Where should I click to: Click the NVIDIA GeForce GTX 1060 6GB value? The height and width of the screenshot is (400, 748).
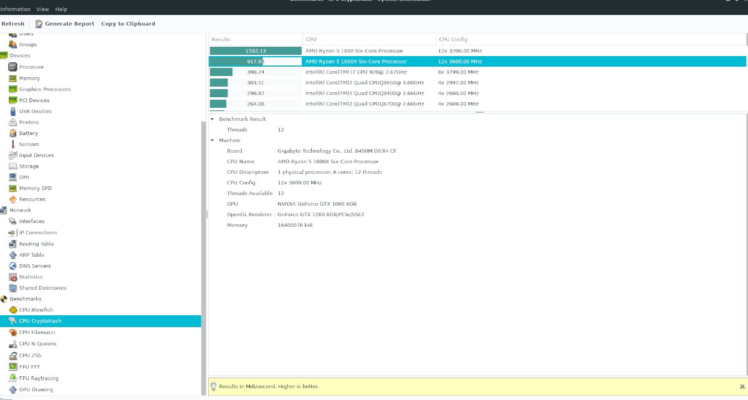(x=317, y=204)
